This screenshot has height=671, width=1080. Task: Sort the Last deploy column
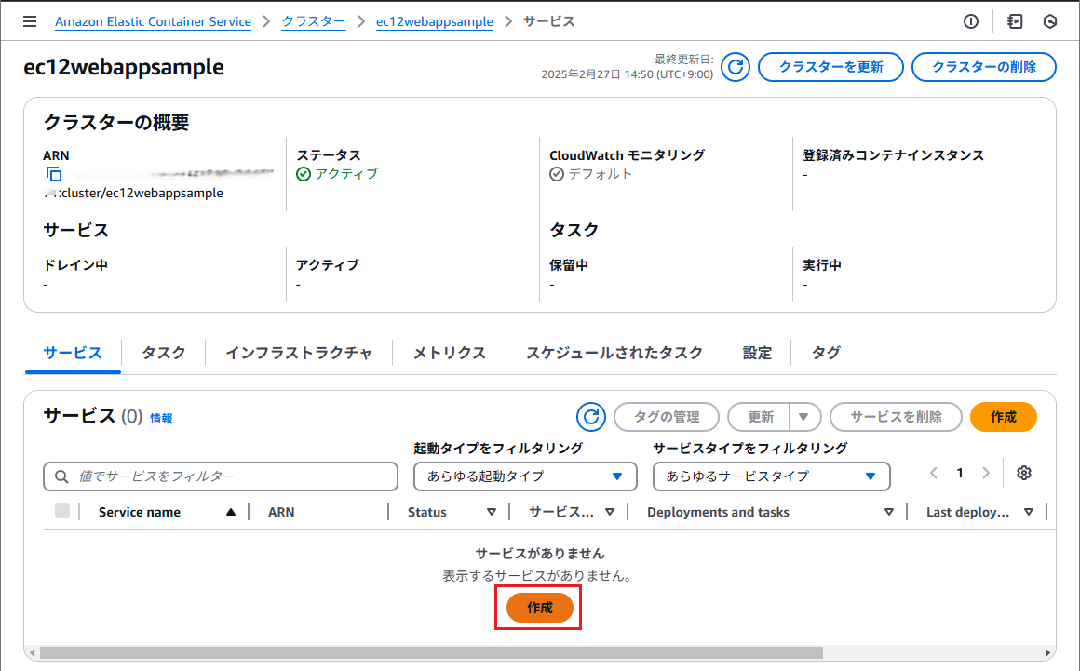coord(1029,512)
